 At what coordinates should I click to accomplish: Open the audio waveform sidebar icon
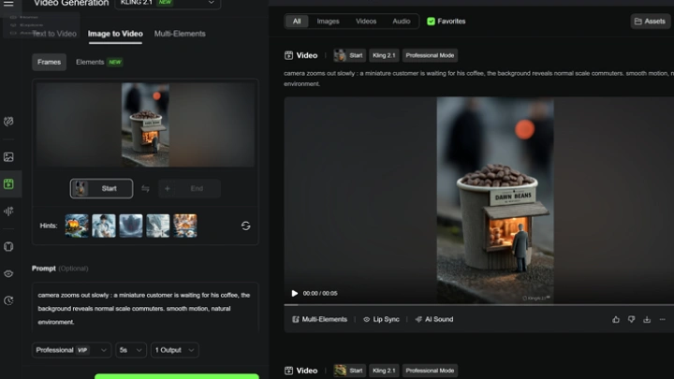coord(8,211)
